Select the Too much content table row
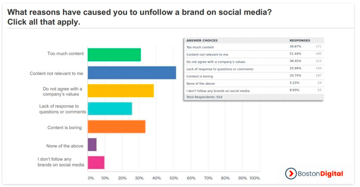 tap(254, 47)
